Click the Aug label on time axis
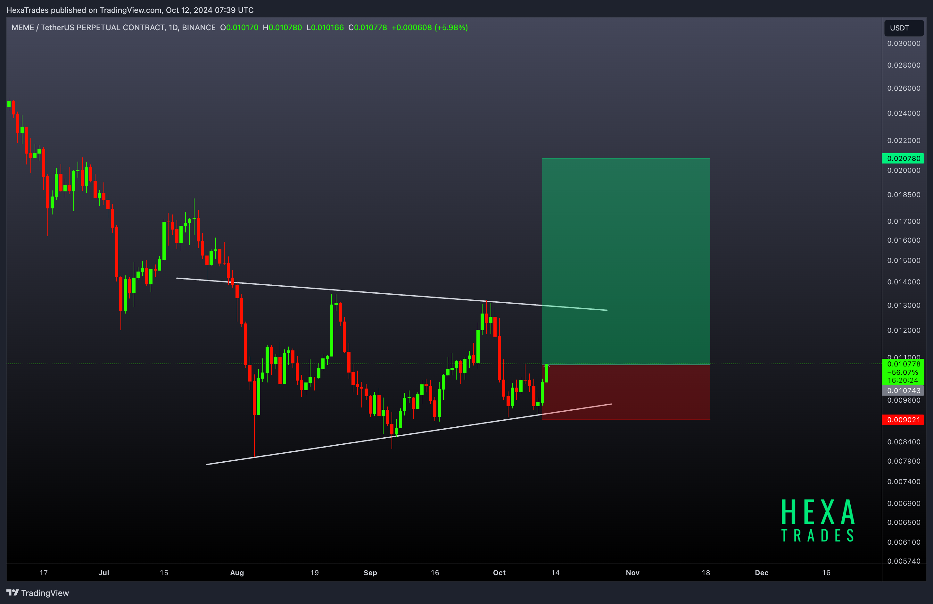933x604 pixels. (237, 573)
